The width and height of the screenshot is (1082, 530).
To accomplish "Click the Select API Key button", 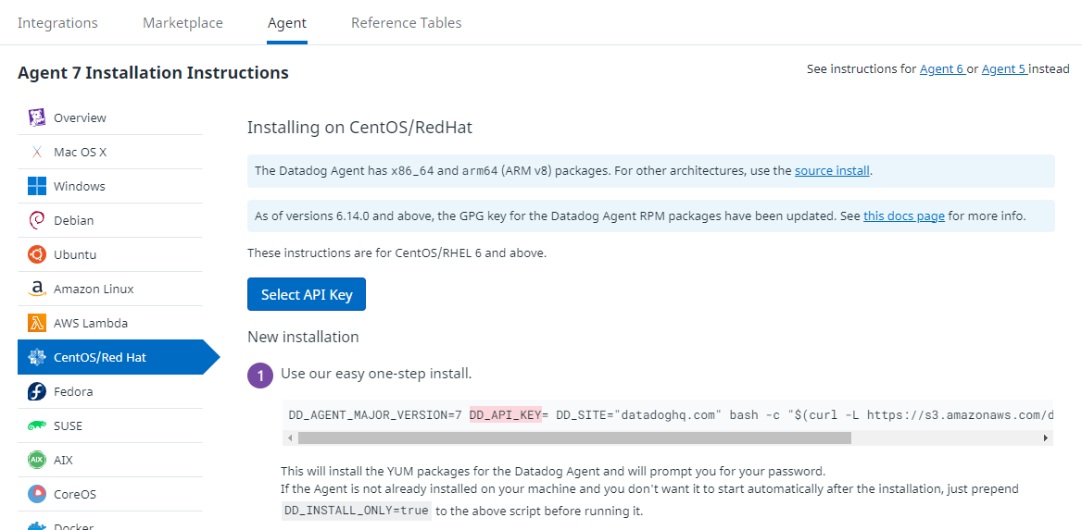I will [x=307, y=294].
